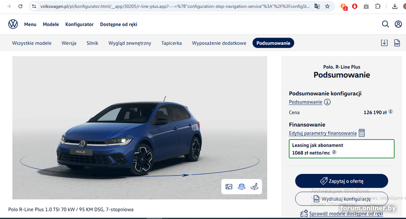Click the Volkswagen logo home icon

13,24
